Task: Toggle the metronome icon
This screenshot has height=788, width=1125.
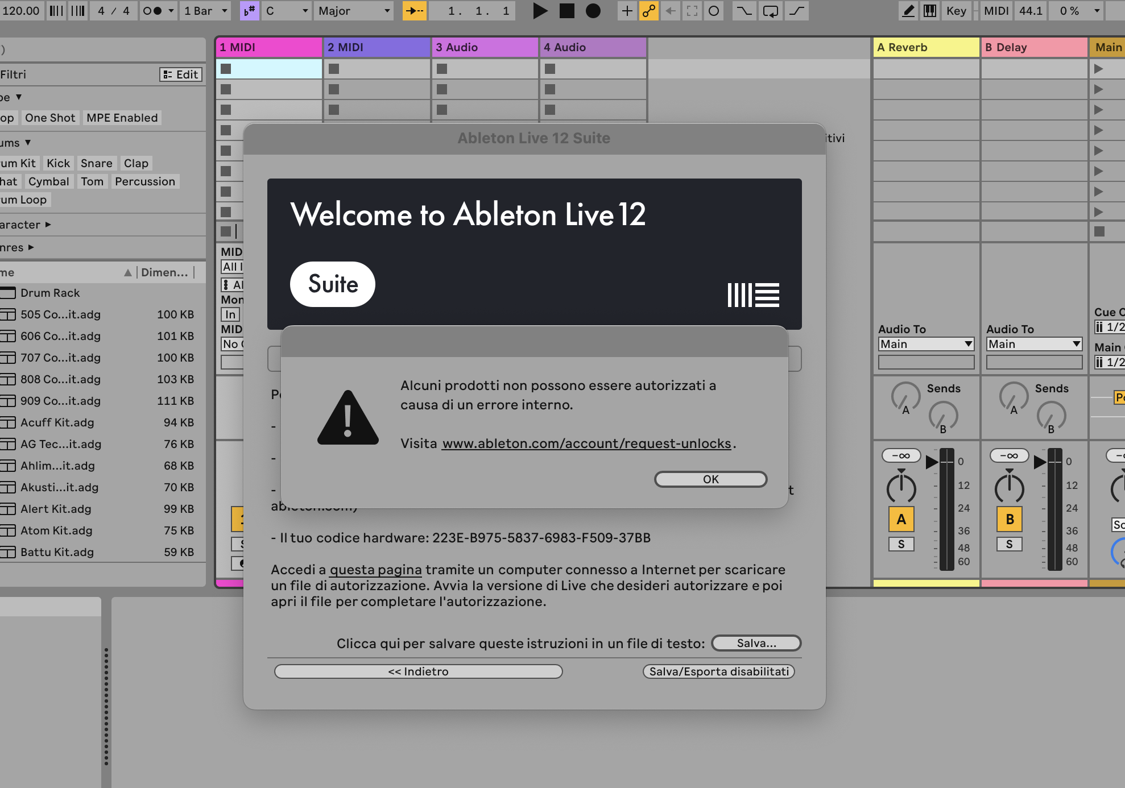Action: tap(152, 11)
